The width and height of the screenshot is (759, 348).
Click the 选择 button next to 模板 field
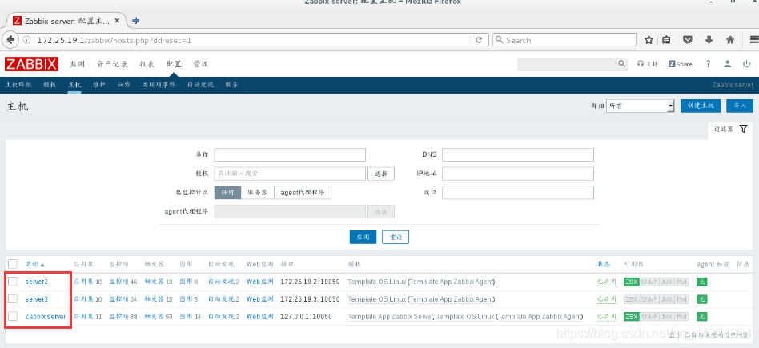381,174
